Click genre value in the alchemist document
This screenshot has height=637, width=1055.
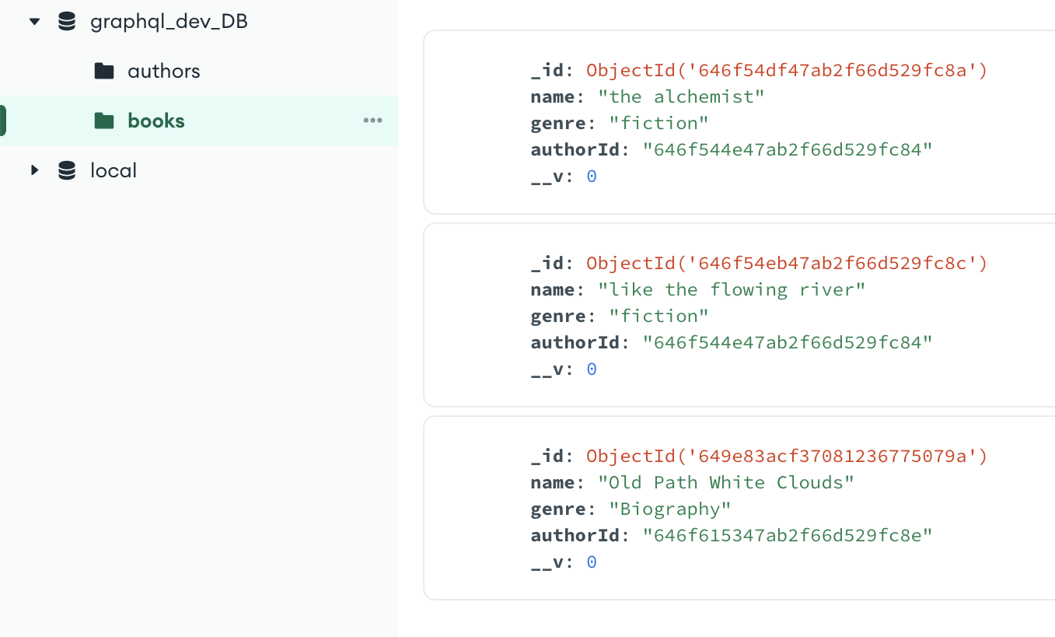pyautogui.click(x=659, y=124)
